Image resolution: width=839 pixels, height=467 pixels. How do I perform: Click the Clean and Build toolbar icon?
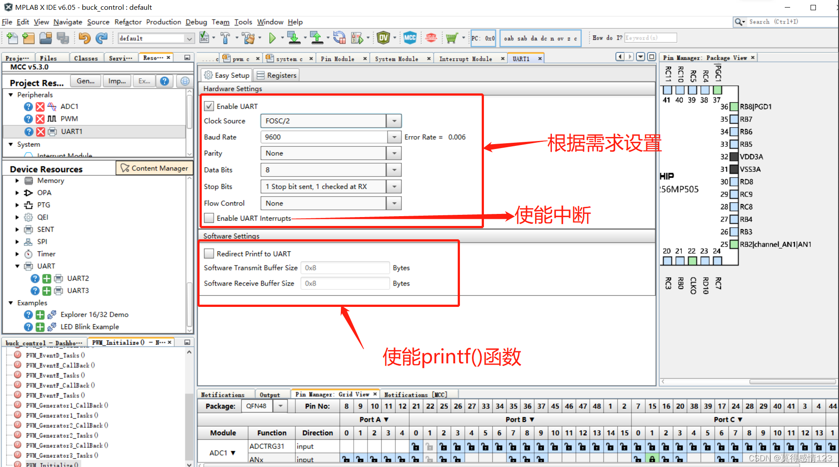[248, 38]
